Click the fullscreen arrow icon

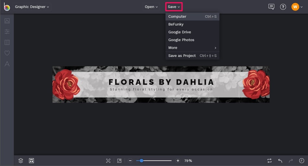(x=119, y=161)
